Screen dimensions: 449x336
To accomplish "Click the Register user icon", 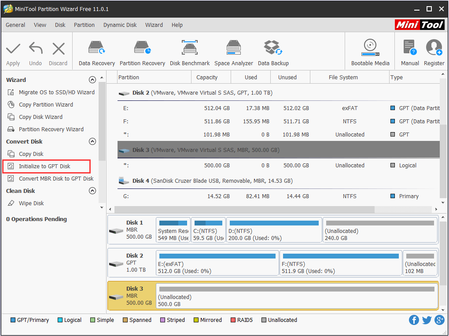I will pos(434,53).
